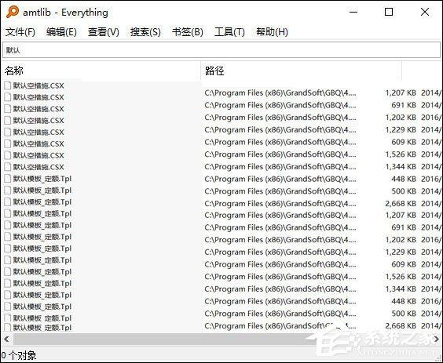
Task: Close the Everything window
Action: [x=425, y=12]
